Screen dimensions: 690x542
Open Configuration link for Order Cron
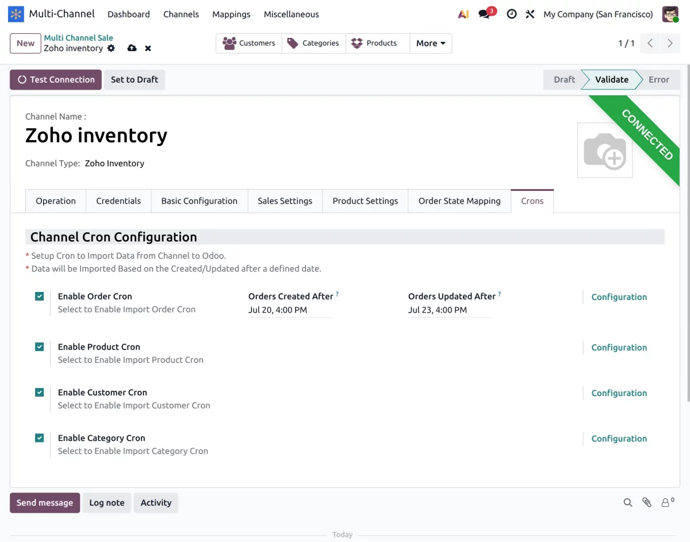(x=619, y=297)
